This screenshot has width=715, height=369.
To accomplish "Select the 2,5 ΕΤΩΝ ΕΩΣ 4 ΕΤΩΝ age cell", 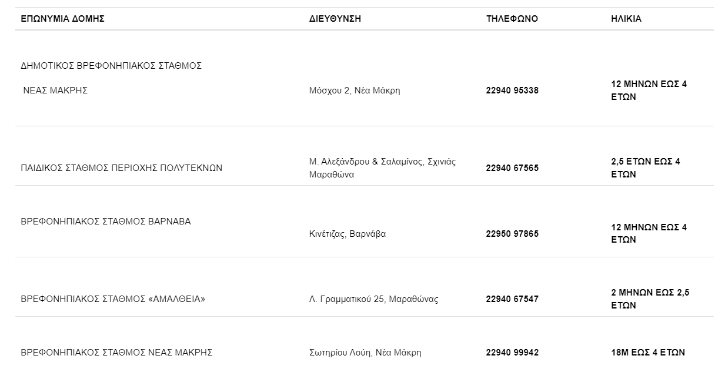I will click(x=646, y=168).
